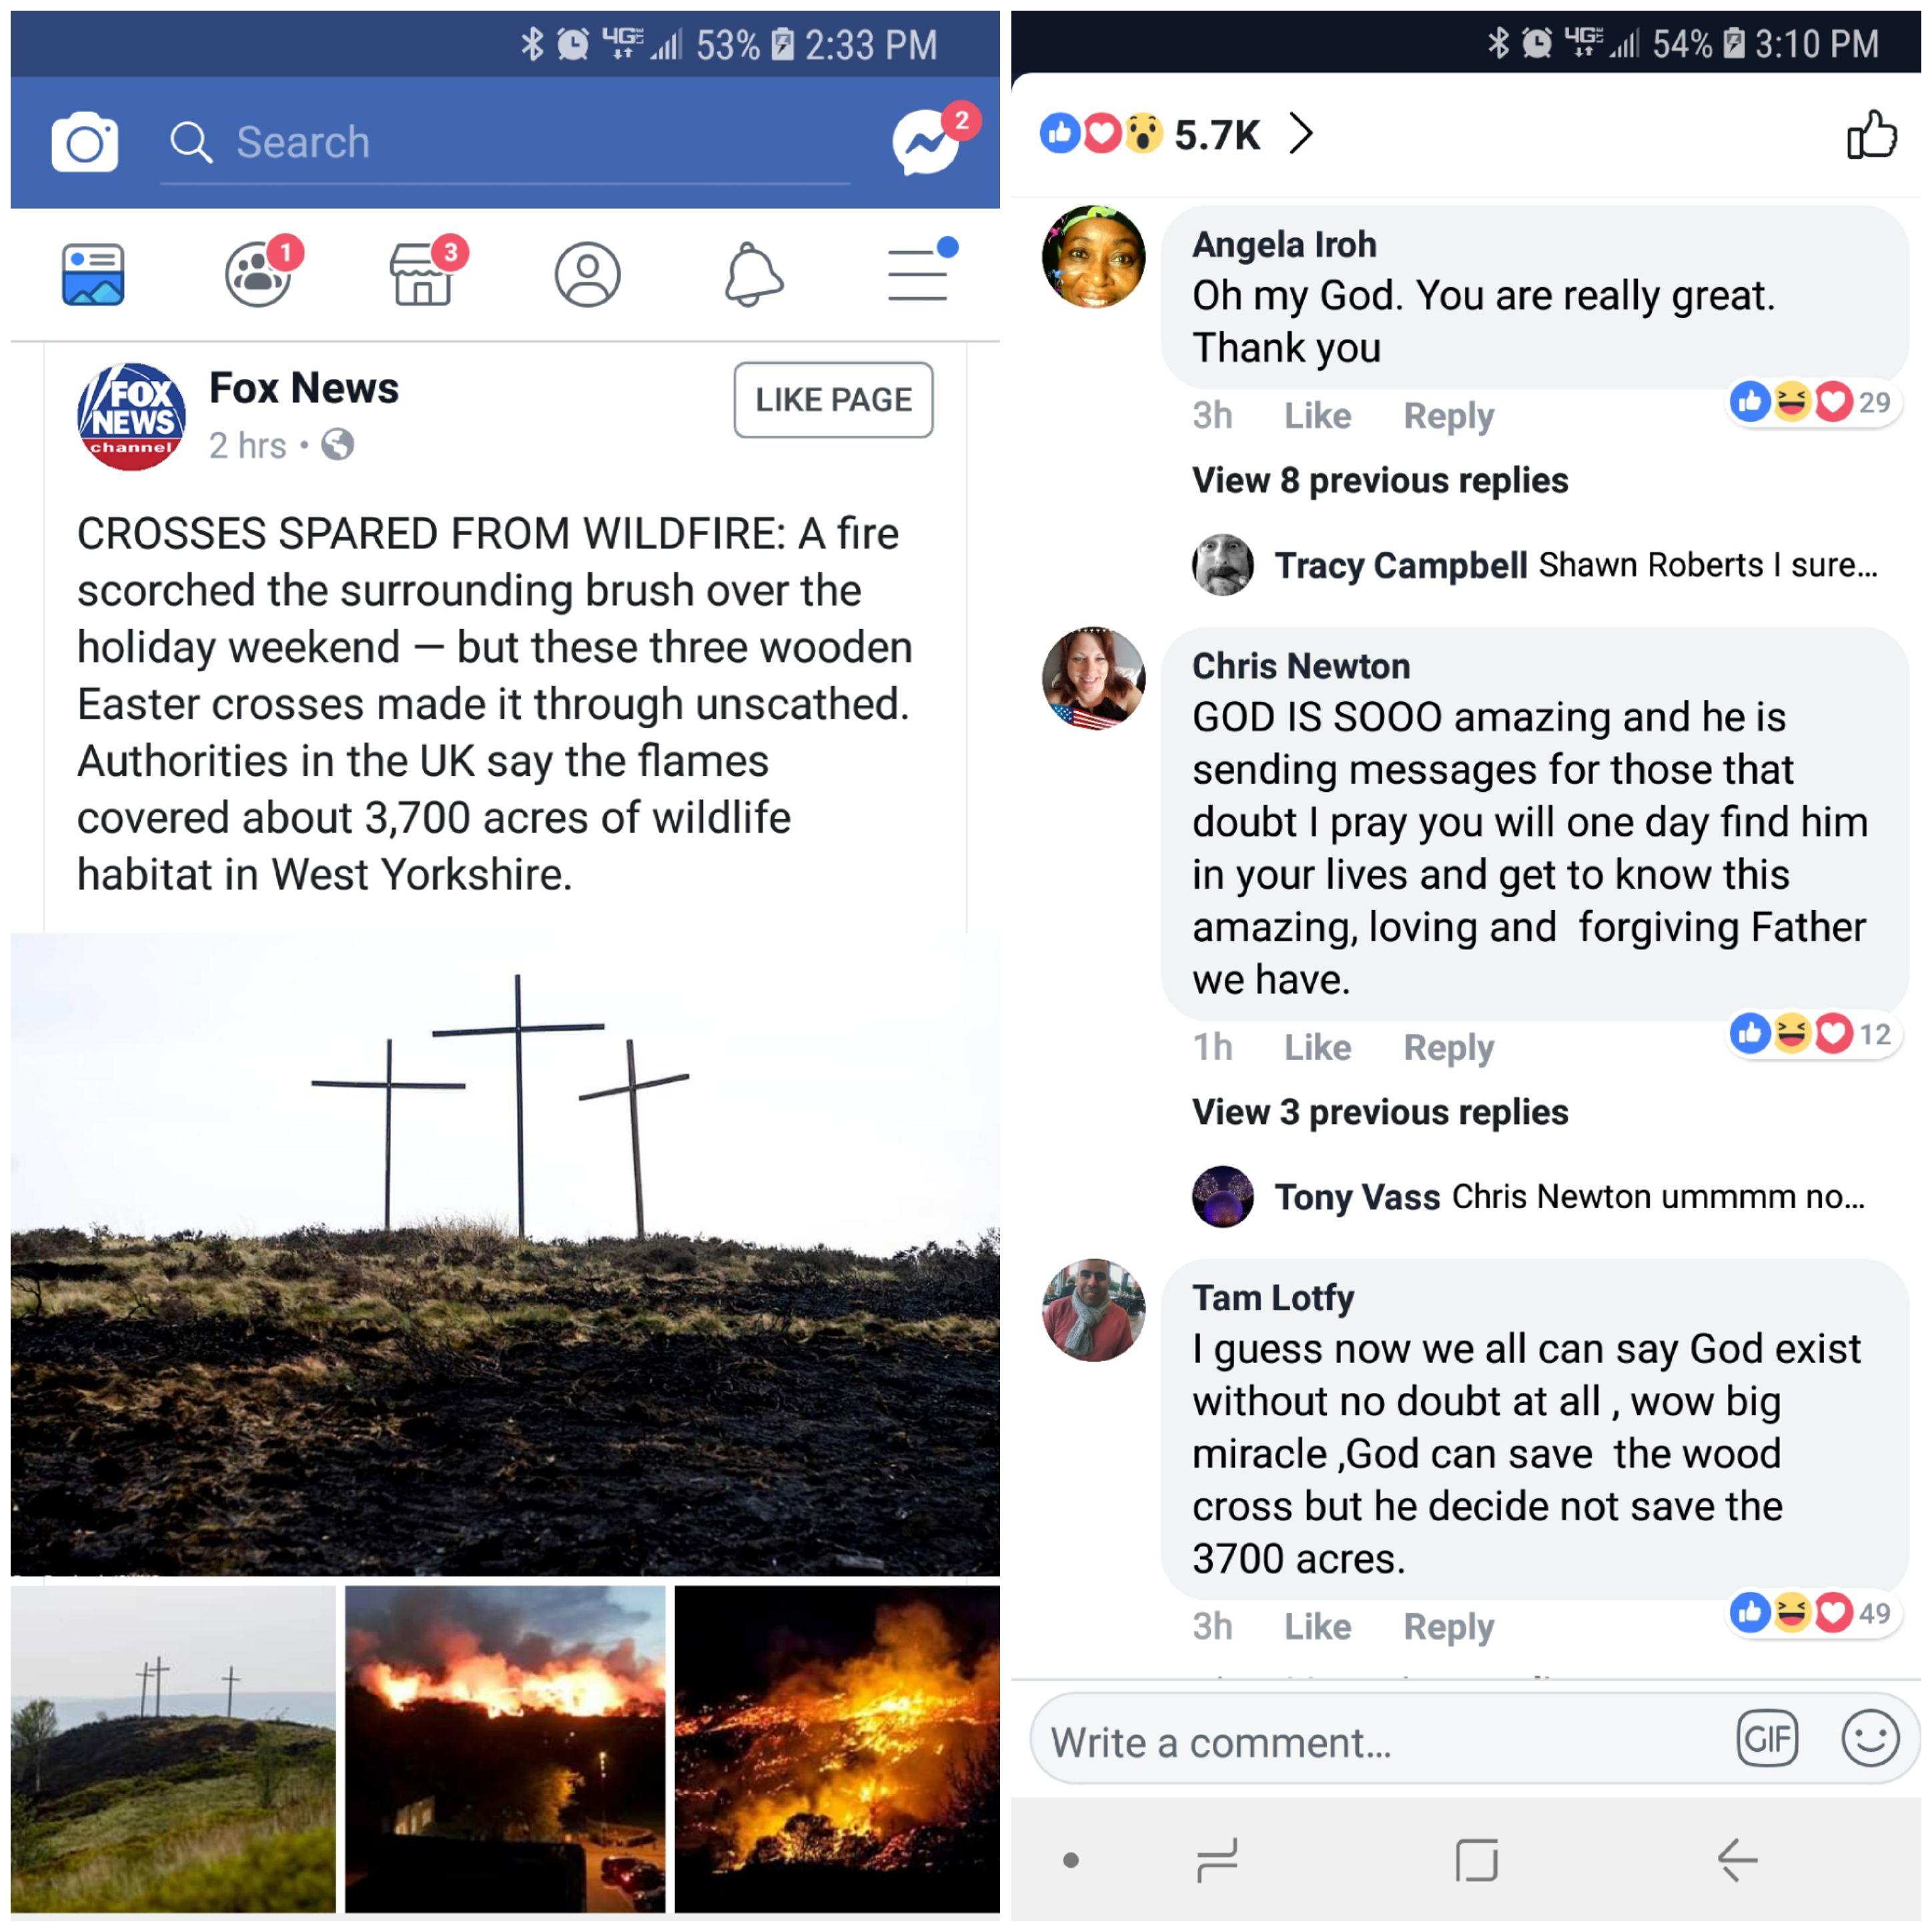This screenshot has width=1932, height=1932.
Task: Tap the thumbs-up like icon on post
Action: coord(1871,135)
